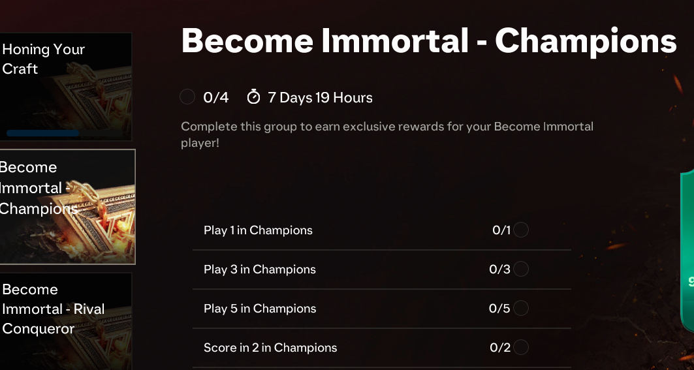The width and height of the screenshot is (694, 370).
Task: Click the Honing Your Craft progress bar
Action: 43,133
